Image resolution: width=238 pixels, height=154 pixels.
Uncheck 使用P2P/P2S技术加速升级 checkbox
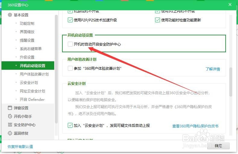tap(70, 20)
